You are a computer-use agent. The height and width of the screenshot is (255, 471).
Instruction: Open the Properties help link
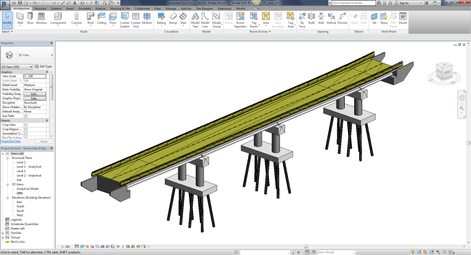(x=11, y=141)
